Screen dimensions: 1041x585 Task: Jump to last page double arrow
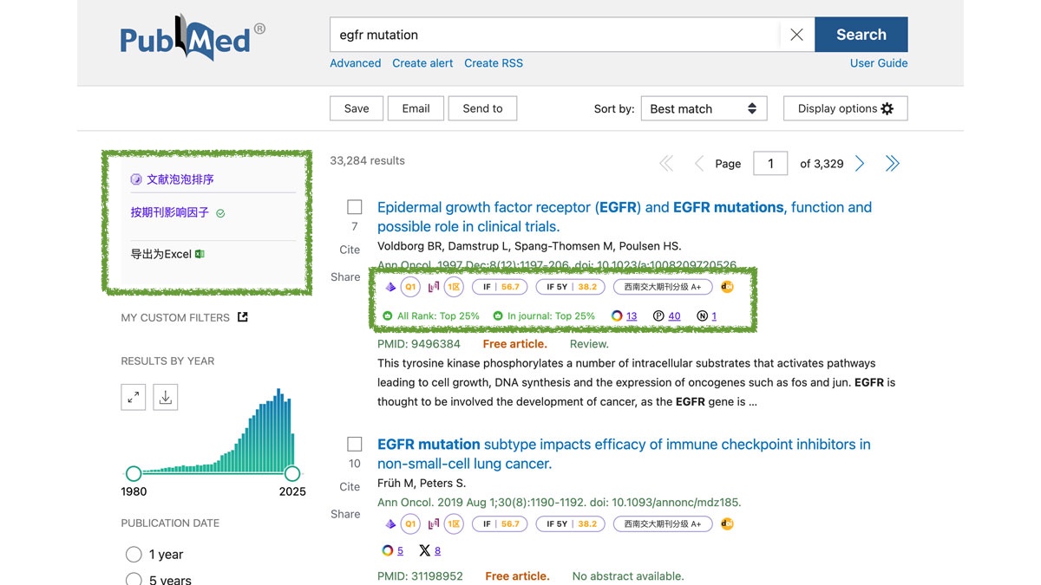click(892, 164)
